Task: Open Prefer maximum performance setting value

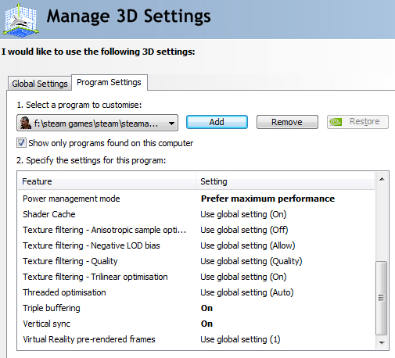Action: click(x=268, y=199)
